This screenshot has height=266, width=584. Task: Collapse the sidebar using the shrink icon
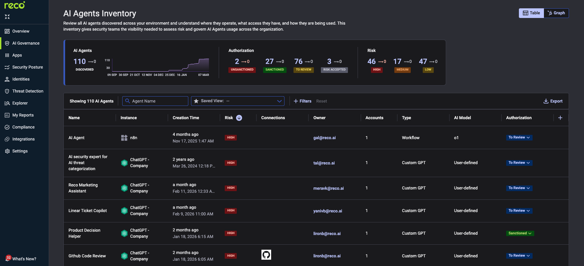7,17
